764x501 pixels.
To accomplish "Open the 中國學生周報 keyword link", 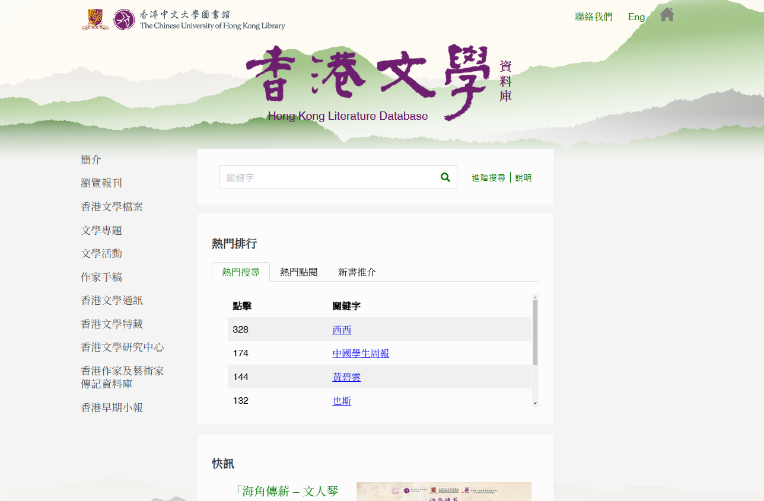I will [x=361, y=353].
